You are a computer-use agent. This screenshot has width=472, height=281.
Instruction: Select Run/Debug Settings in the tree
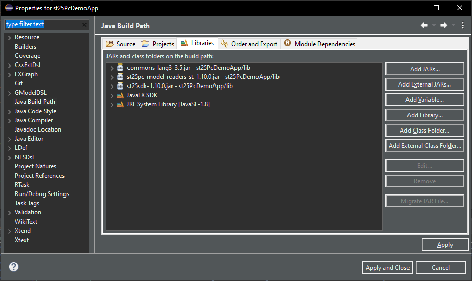(42, 194)
